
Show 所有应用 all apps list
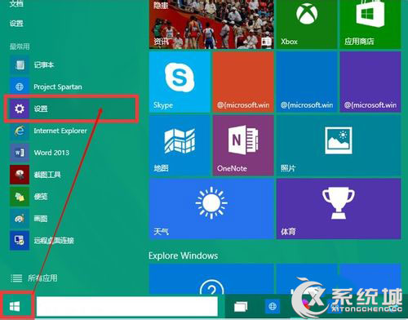[33, 278]
